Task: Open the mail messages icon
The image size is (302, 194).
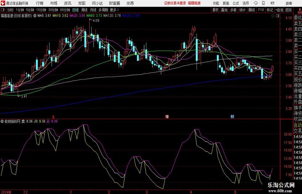Action: pos(272,3)
